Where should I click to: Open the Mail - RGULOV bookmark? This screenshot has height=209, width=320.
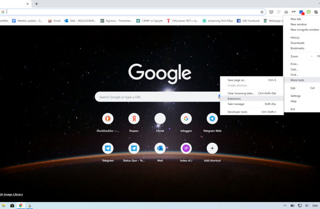pos(80,21)
